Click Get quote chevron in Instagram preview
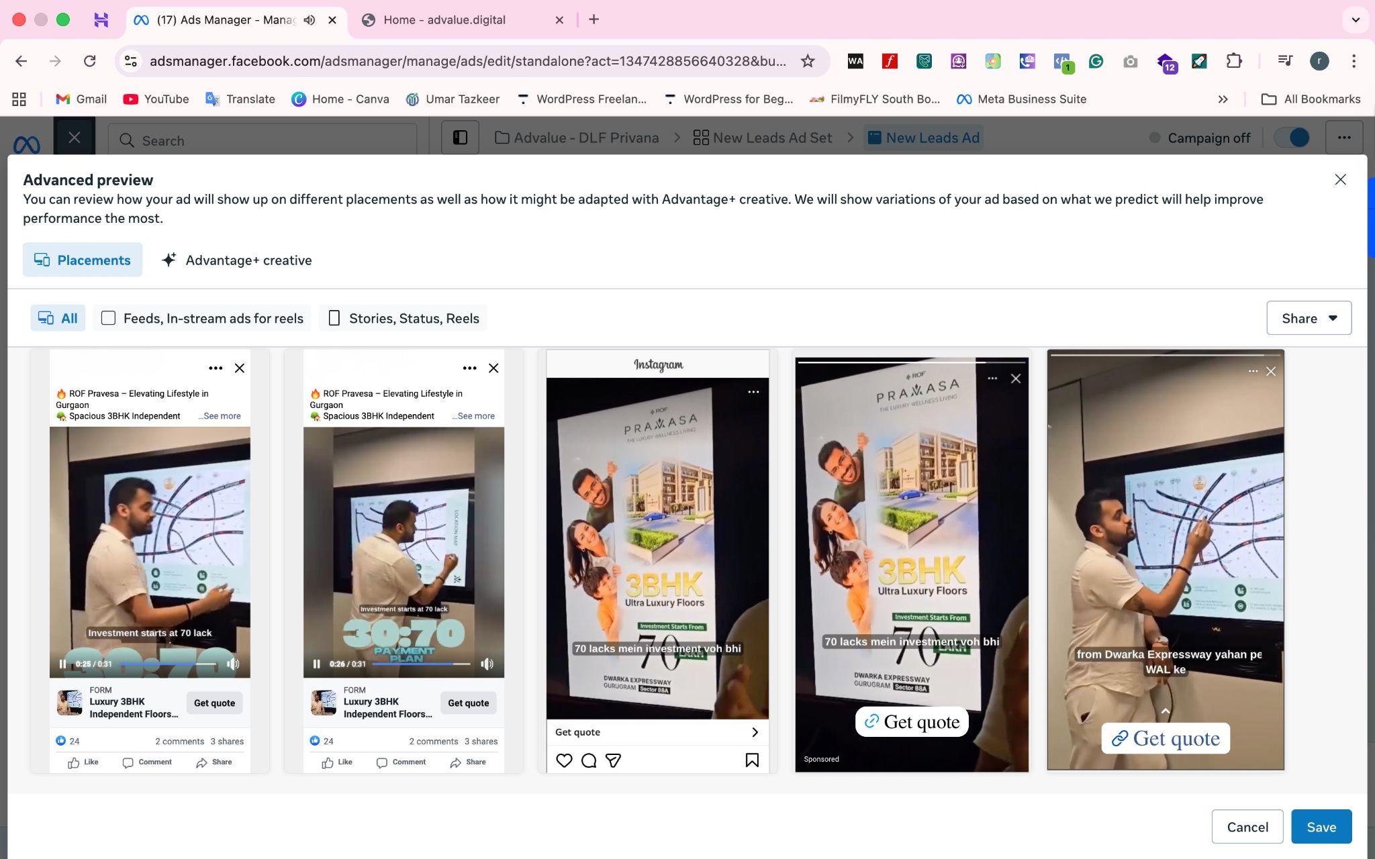Viewport: 1375px width, 859px height. click(x=755, y=732)
